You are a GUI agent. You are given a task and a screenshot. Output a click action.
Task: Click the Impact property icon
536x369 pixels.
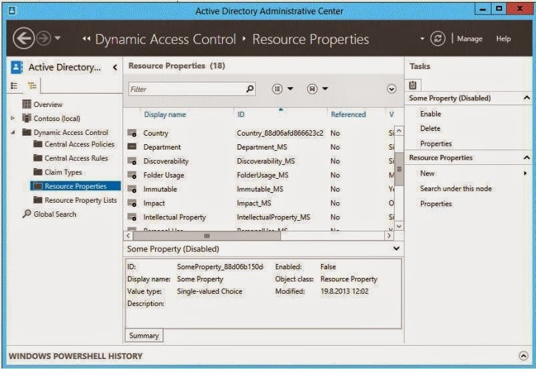132,203
